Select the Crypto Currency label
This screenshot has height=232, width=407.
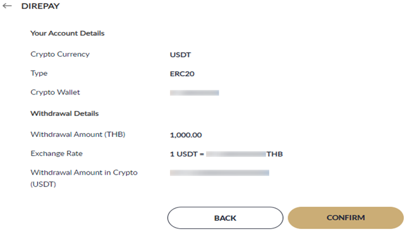point(60,54)
